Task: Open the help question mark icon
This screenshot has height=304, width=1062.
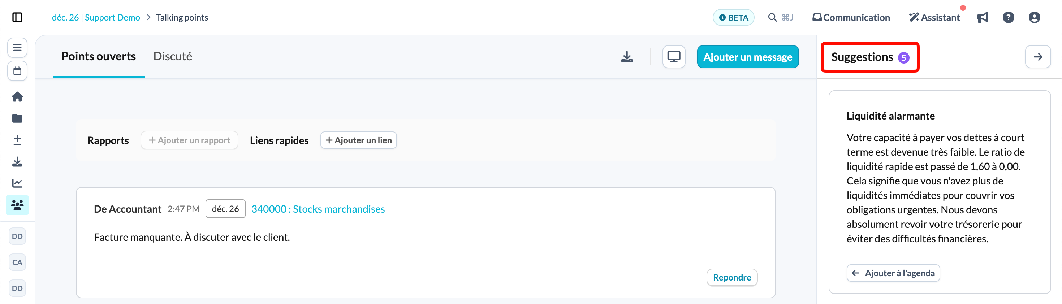Action: point(1009,17)
